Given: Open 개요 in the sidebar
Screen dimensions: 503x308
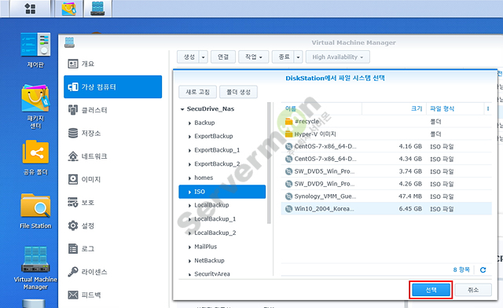Looking at the screenshot, I should tap(113, 64).
